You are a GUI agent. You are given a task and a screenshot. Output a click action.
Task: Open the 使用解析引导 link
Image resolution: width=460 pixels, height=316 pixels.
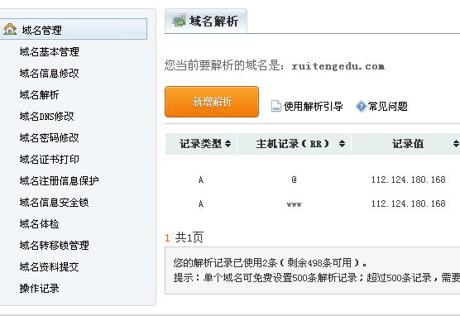313,106
